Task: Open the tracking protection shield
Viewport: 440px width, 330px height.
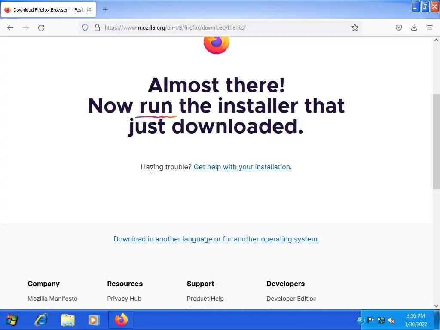Action: (x=85, y=27)
